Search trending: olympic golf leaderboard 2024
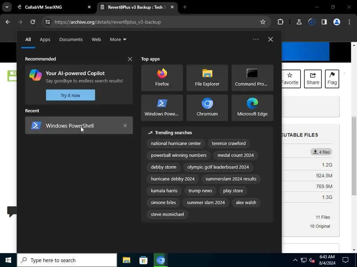The height and width of the screenshot is (267, 357). click(x=218, y=167)
